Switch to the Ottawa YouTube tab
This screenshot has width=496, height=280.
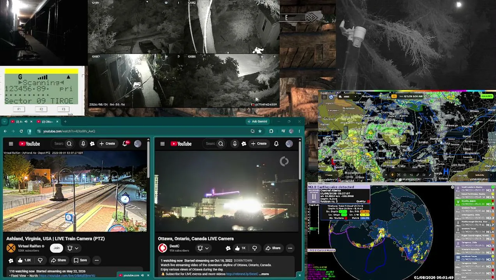click(x=49, y=122)
